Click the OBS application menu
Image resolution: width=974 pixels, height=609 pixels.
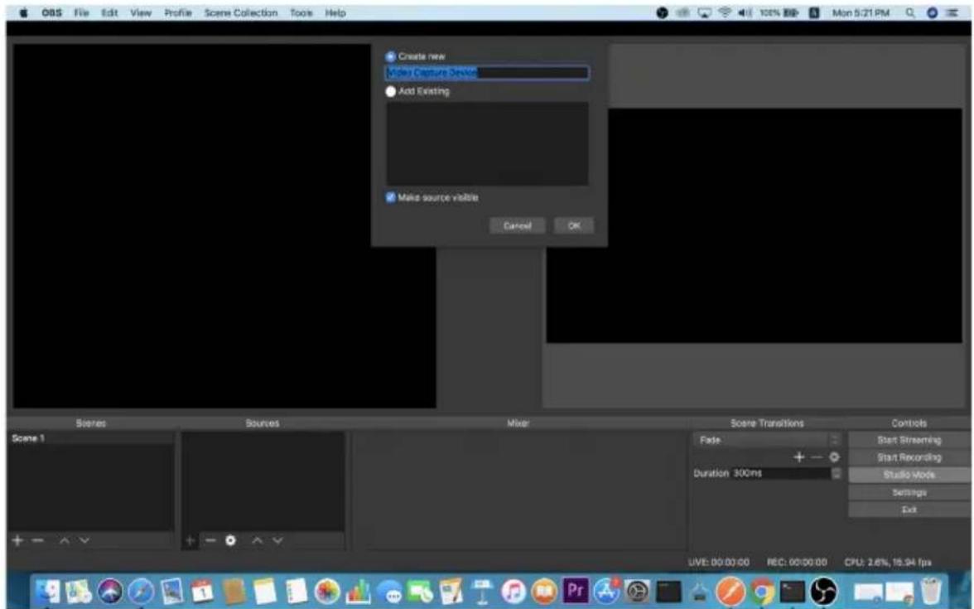coord(51,12)
